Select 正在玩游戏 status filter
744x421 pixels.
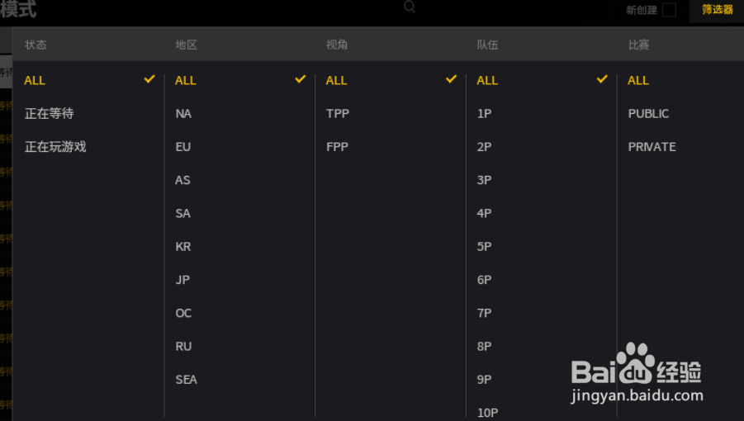[55, 147]
